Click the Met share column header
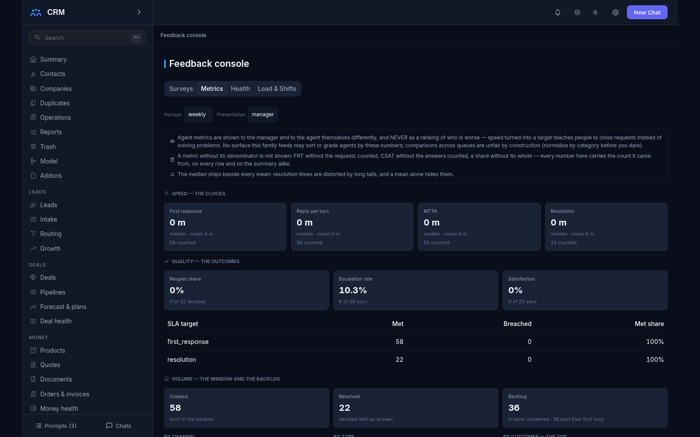This screenshot has height=437, width=700. point(649,324)
